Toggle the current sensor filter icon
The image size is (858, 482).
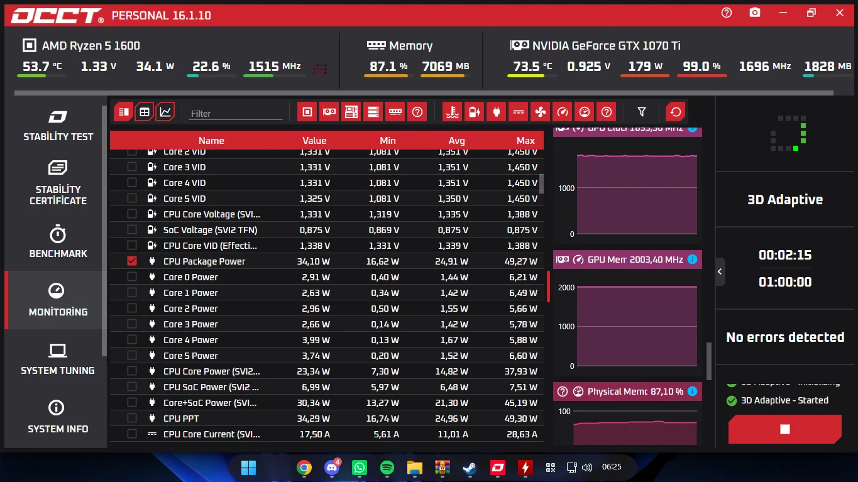coord(519,112)
